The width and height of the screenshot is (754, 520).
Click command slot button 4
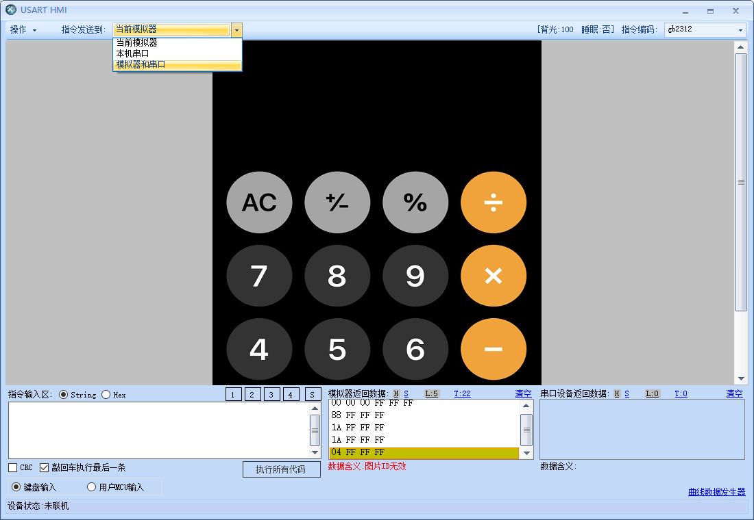[291, 395]
